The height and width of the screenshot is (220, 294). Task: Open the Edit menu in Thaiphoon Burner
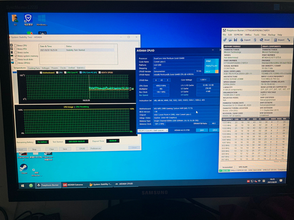(x=230, y=35)
